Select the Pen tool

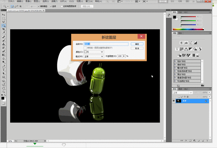(x=4, y=66)
